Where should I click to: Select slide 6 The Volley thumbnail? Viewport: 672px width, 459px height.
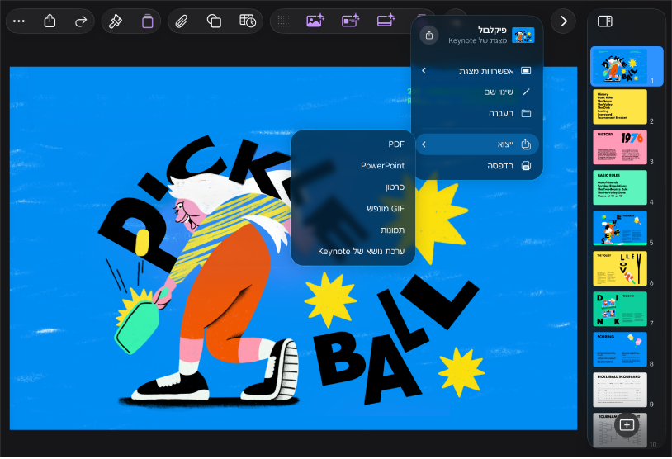tap(620, 268)
